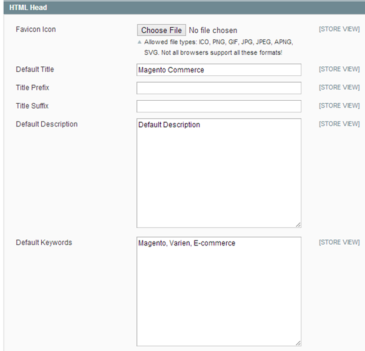Place cursor in Default Keywords textarea
The image size is (365, 351).
pyautogui.click(x=218, y=291)
